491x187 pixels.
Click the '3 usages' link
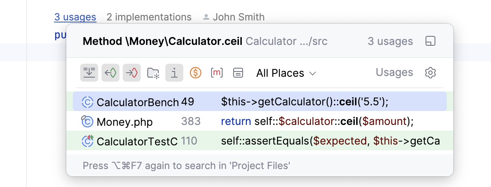click(x=75, y=17)
